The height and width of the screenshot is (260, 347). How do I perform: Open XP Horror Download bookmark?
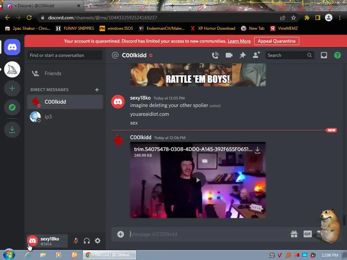[x=213, y=28]
